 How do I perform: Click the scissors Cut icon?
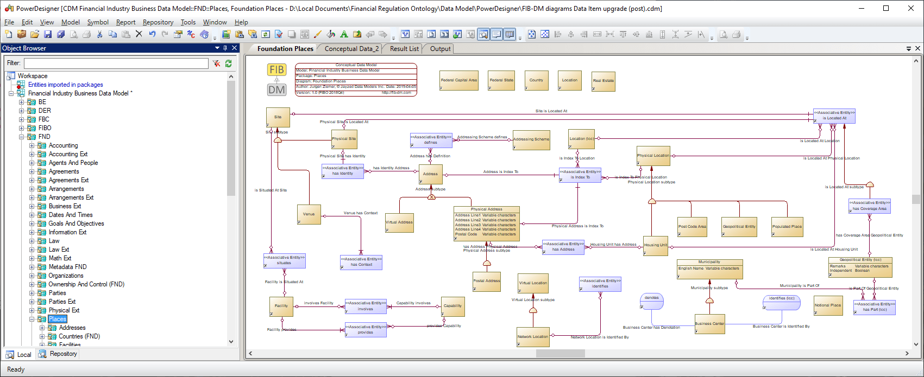coord(99,34)
